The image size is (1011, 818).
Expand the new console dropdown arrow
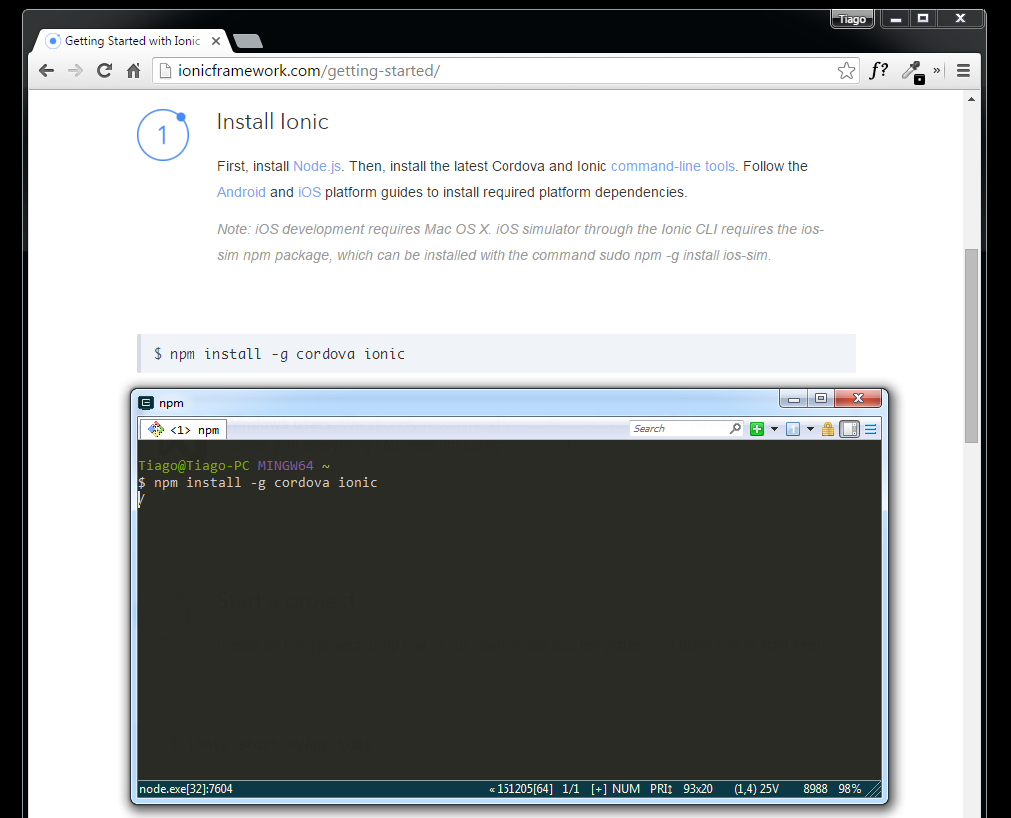[774, 429]
